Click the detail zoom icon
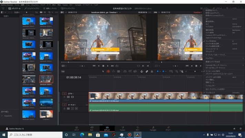The image size is (245, 138). 176,71
